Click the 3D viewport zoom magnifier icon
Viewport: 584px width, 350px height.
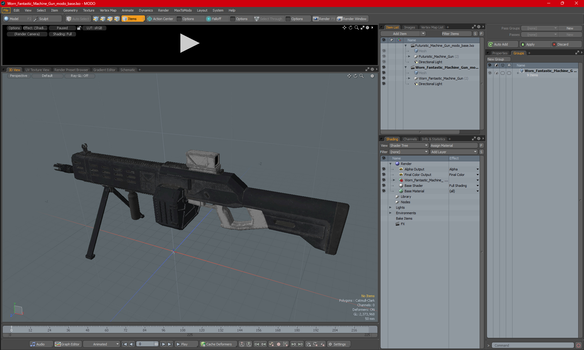pyautogui.click(x=361, y=76)
